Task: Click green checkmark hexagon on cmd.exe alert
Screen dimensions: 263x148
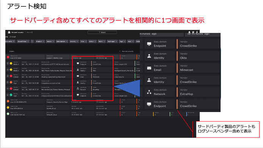Action: (11, 95)
